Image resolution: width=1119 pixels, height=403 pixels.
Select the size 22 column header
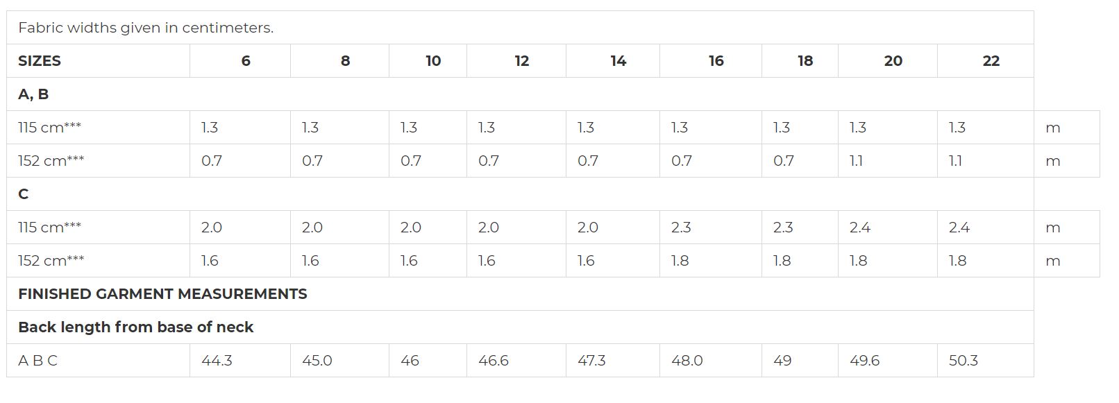[x=986, y=61]
